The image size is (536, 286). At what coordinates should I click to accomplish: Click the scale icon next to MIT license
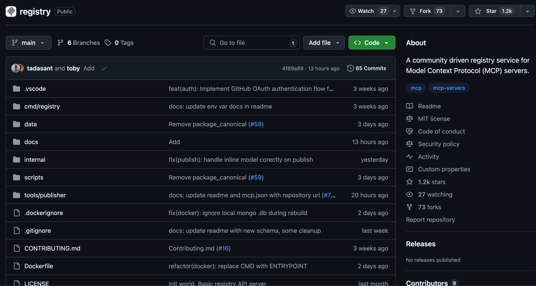click(x=409, y=119)
